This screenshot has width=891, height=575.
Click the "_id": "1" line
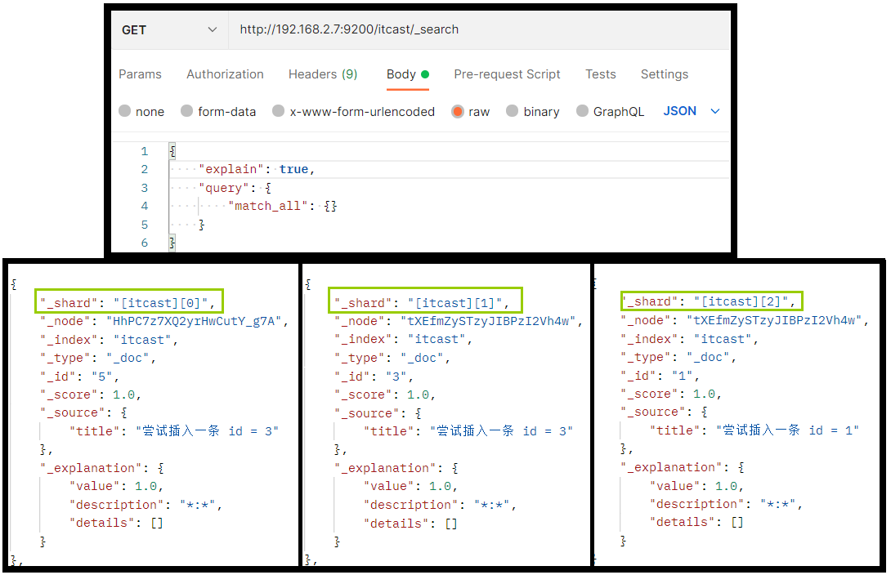(656, 375)
